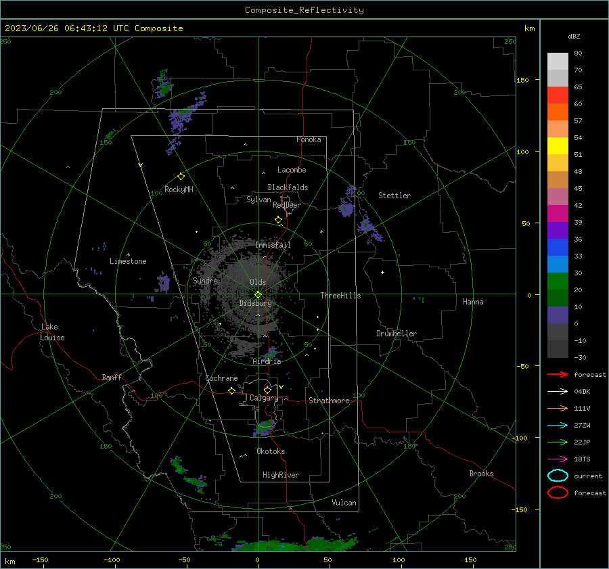
Task: Click the Stettler label
Action: (394, 196)
